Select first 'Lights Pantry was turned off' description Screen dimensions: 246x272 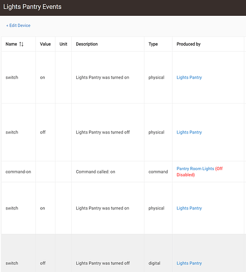[x=103, y=132]
